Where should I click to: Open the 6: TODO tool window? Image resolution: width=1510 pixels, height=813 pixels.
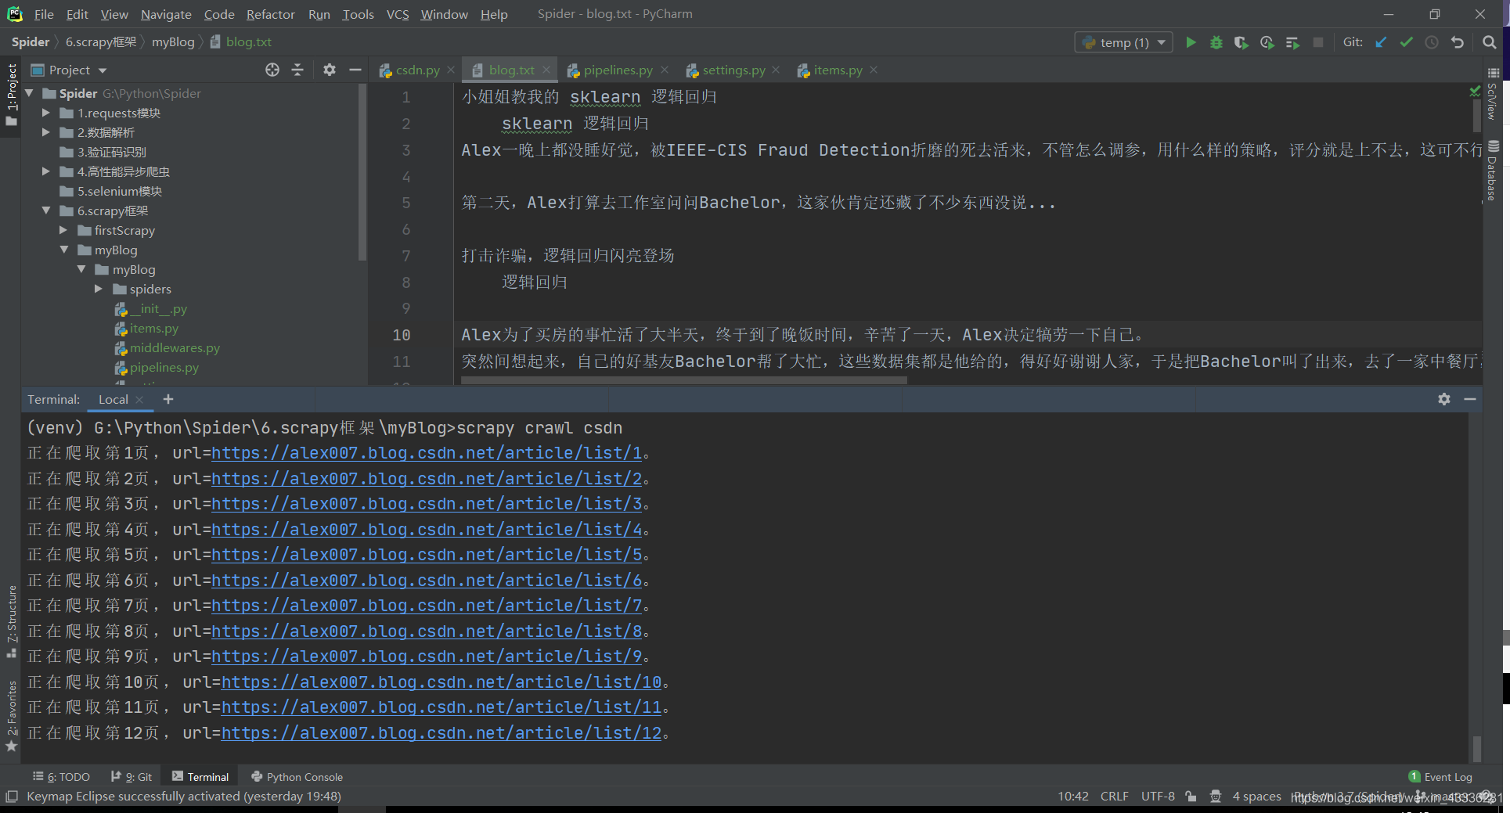click(x=62, y=777)
